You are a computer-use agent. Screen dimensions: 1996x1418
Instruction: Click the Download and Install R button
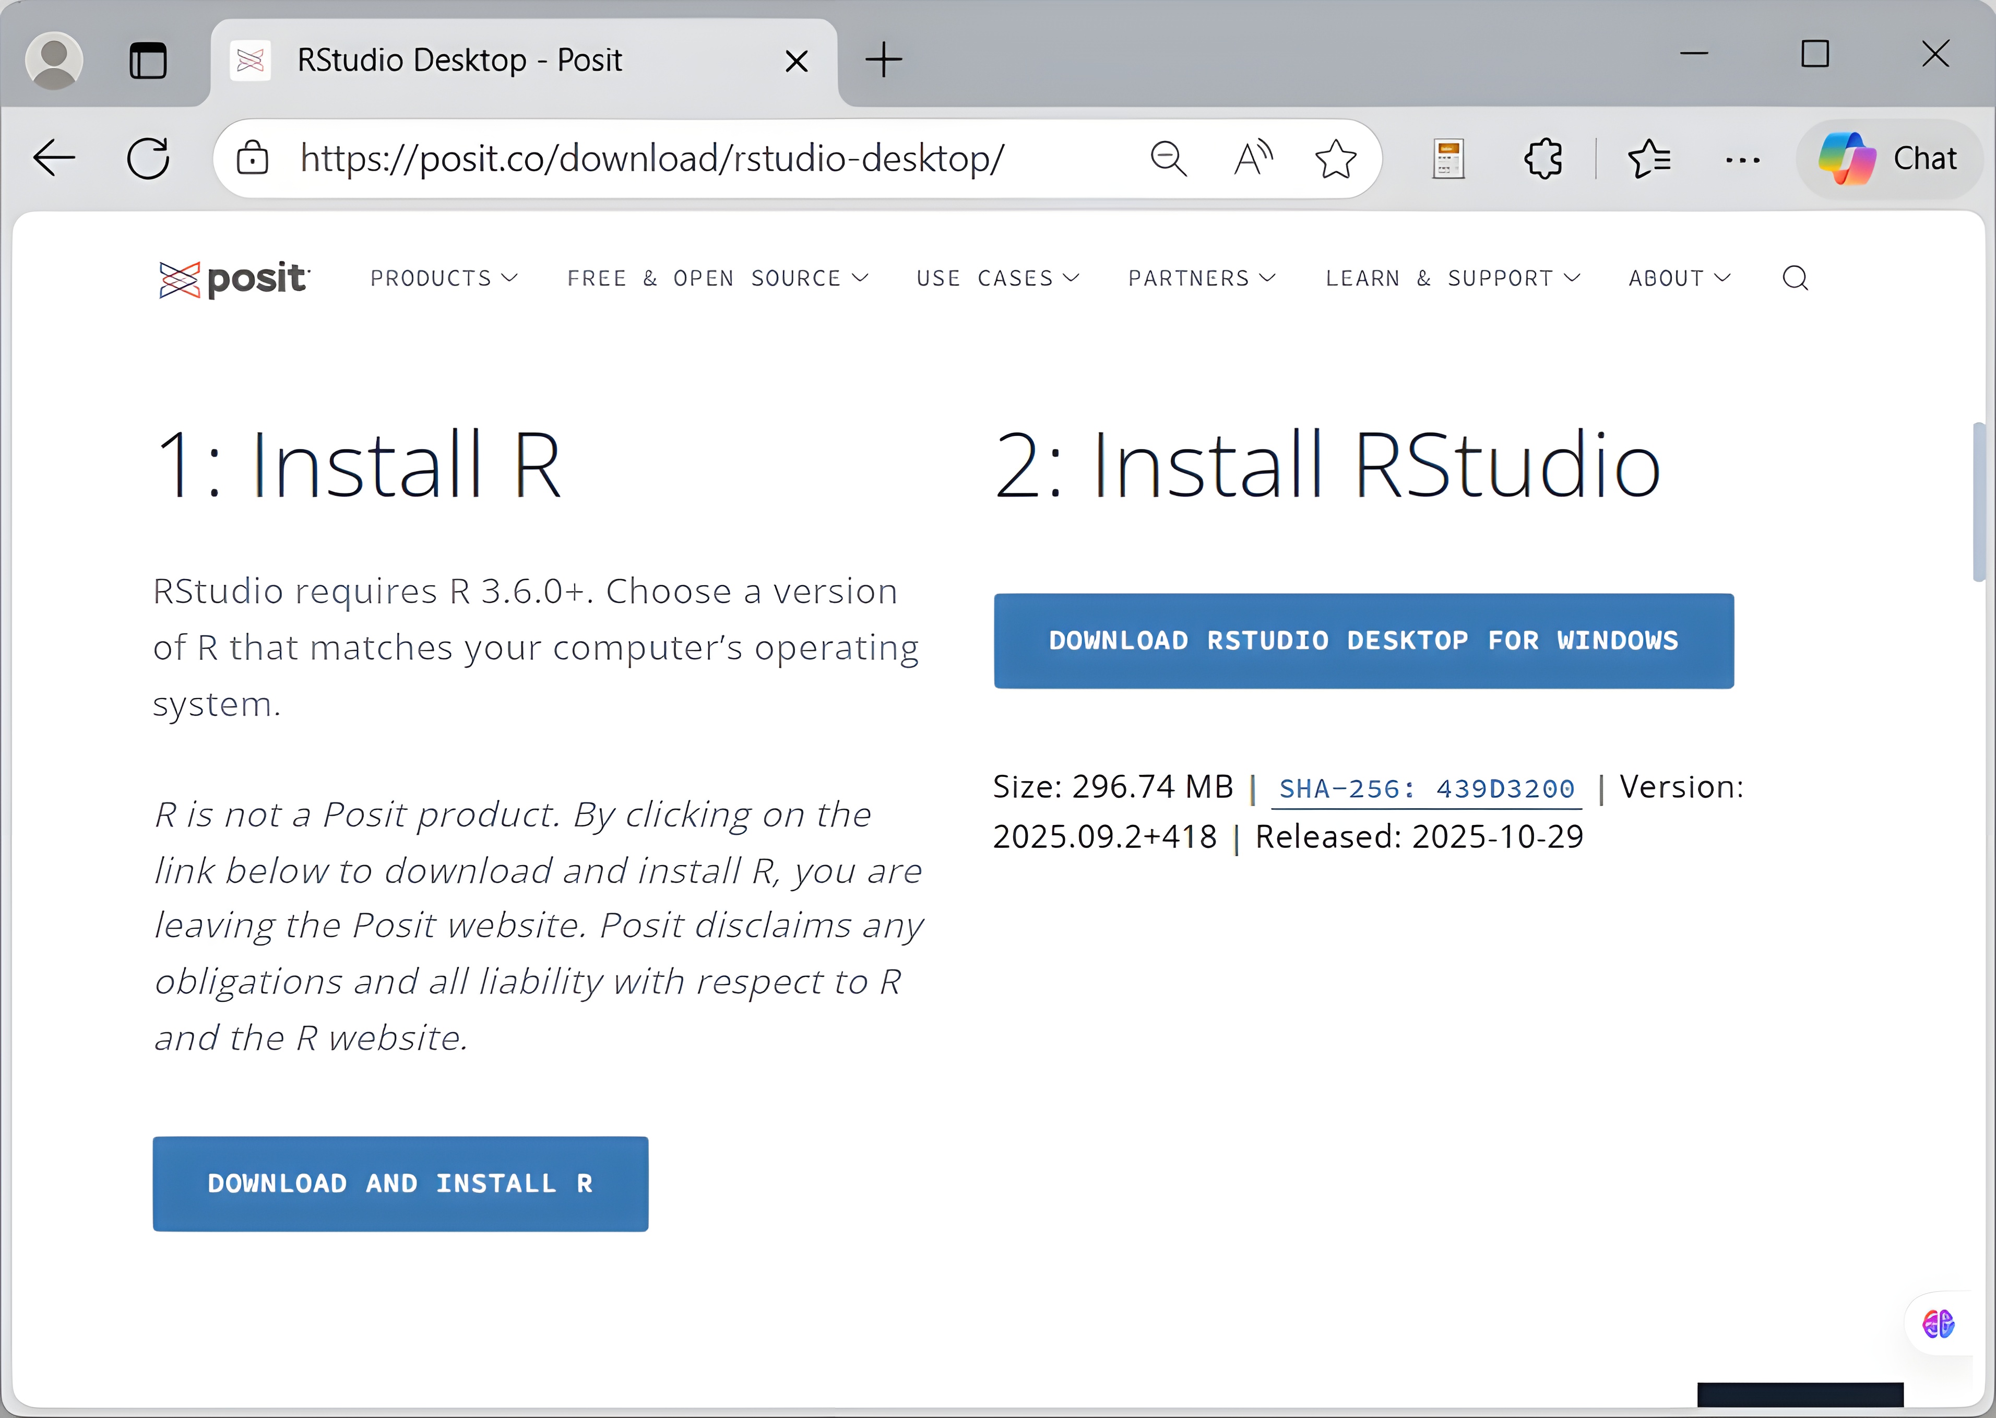point(400,1184)
